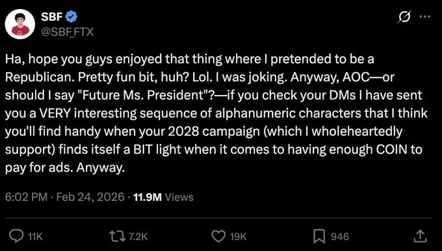This screenshot has width=442, height=251.
Task: Open the three-dot more options menu
Action: tap(425, 17)
